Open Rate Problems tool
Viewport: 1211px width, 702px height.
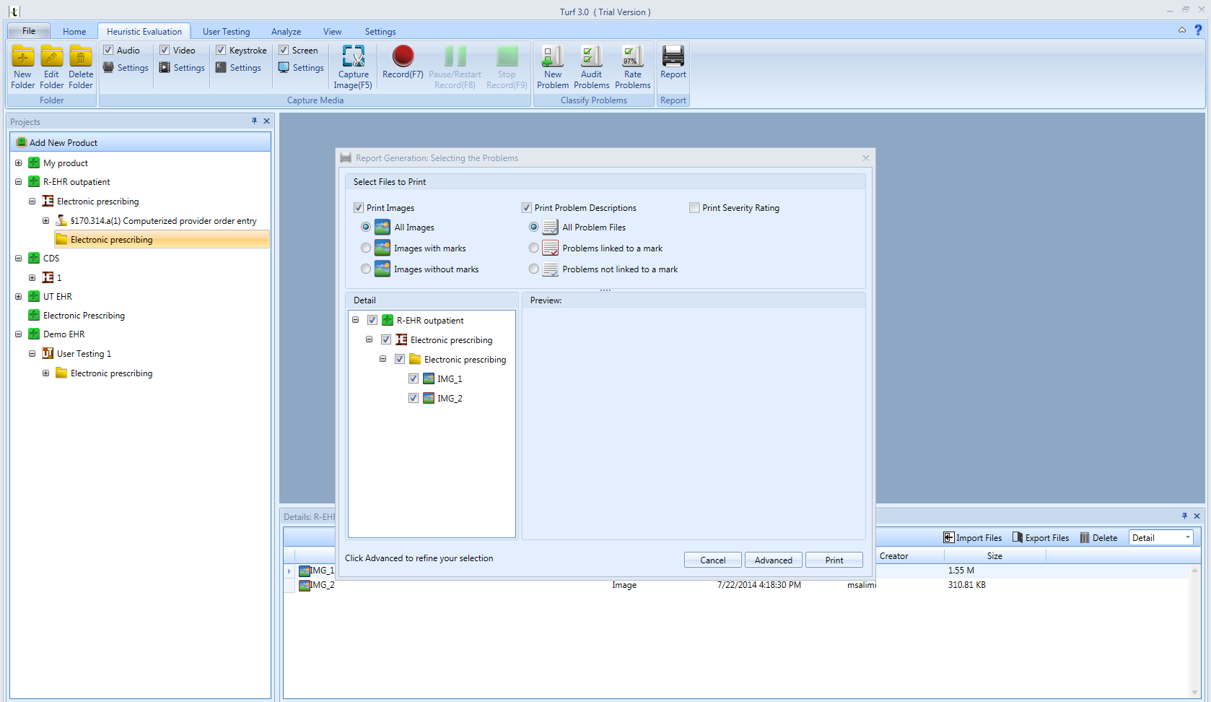point(632,56)
